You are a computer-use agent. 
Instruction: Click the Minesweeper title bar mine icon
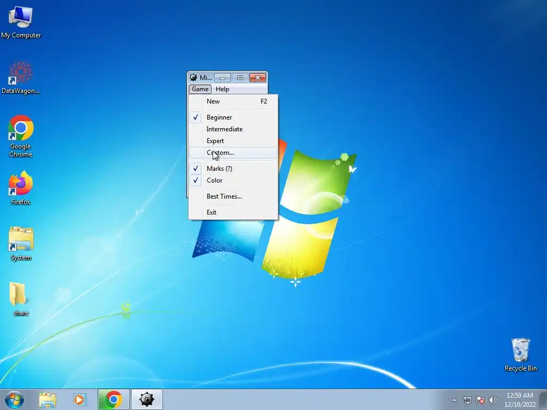click(193, 77)
